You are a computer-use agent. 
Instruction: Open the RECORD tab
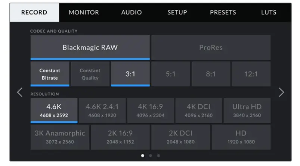[34, 12]
